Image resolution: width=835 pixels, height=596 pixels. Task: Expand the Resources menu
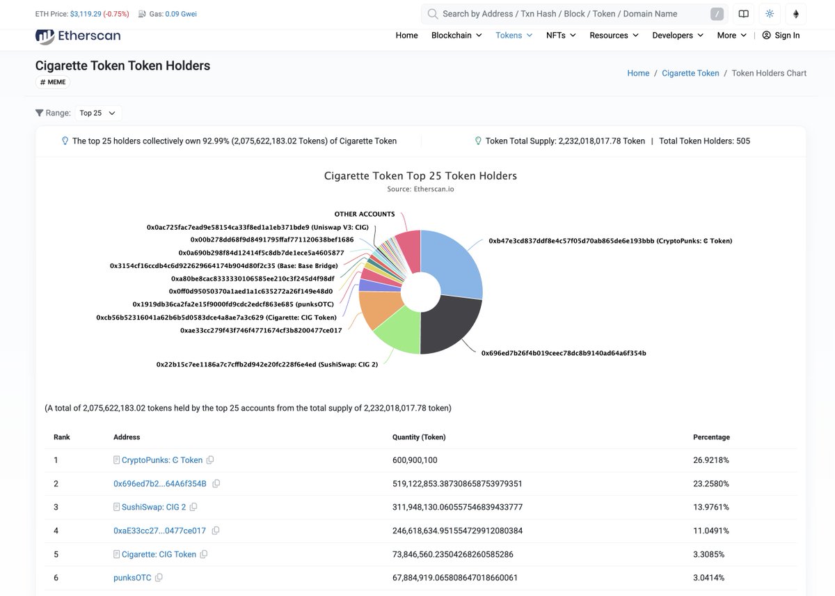click(x=614, y=36)
